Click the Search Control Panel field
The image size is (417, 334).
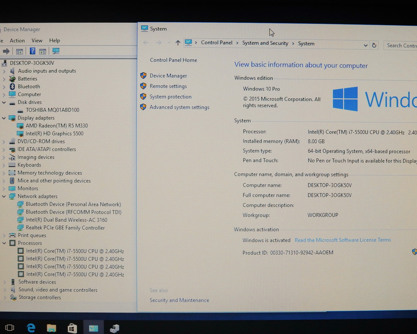(400, 46)
